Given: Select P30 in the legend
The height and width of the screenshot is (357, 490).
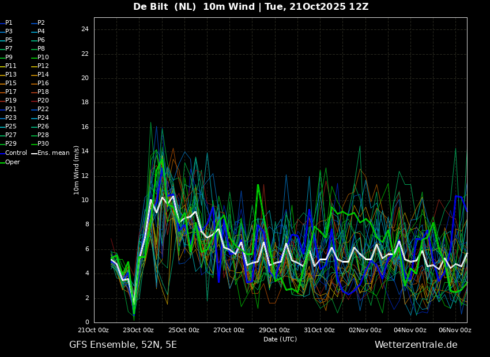Looking at the screenshot, I should [x=43, y=144].
